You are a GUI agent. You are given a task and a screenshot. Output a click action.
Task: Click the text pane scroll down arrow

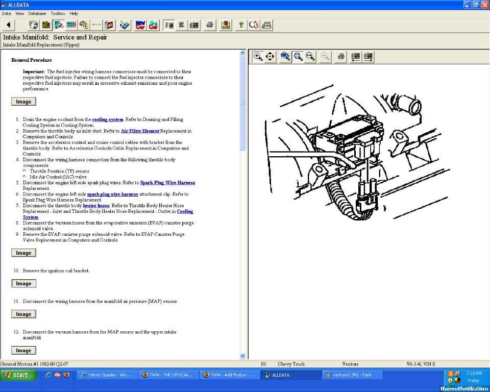point(242,356)
